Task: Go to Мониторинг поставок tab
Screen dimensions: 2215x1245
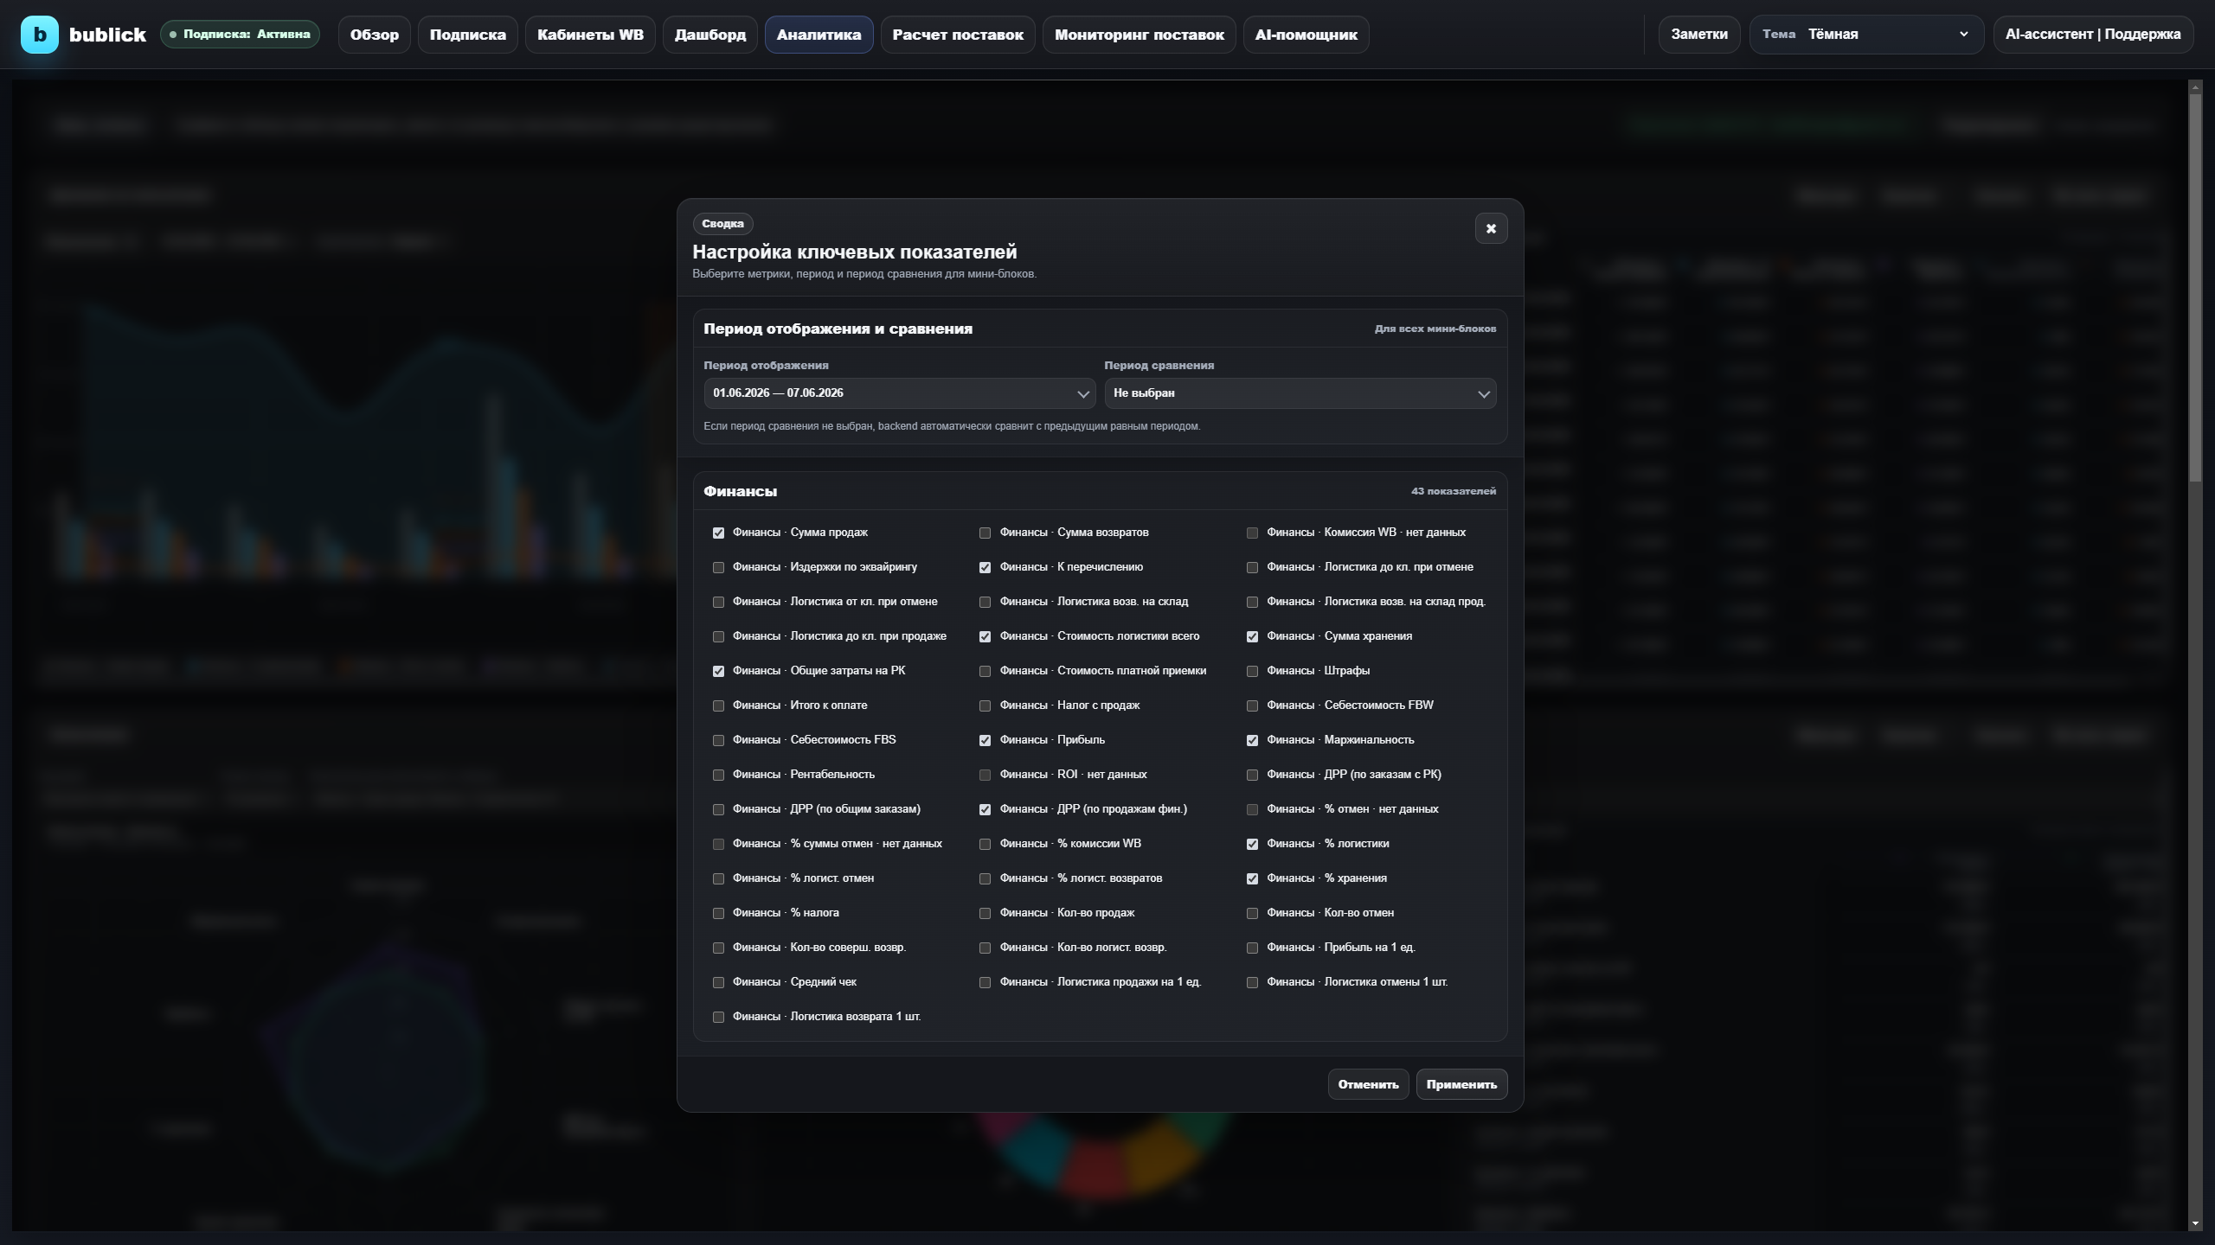Action: [x=1139, y=35]
